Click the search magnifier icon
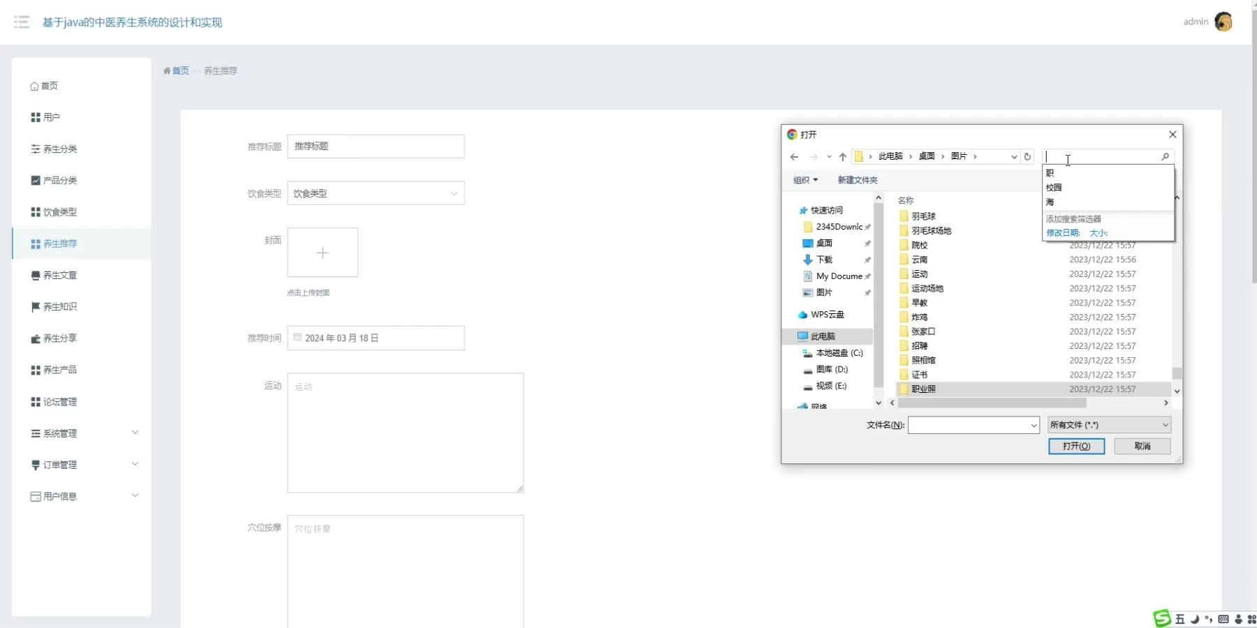The height and width of the screenshot is (628, 1257). coord(1165,156)
